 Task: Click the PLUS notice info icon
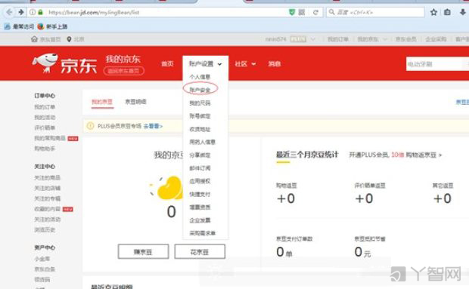(x=90, y=126)
